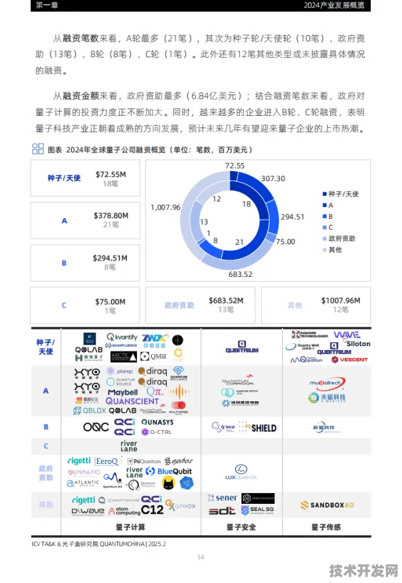Click the 1,007.96 label on donut chart

165,207
